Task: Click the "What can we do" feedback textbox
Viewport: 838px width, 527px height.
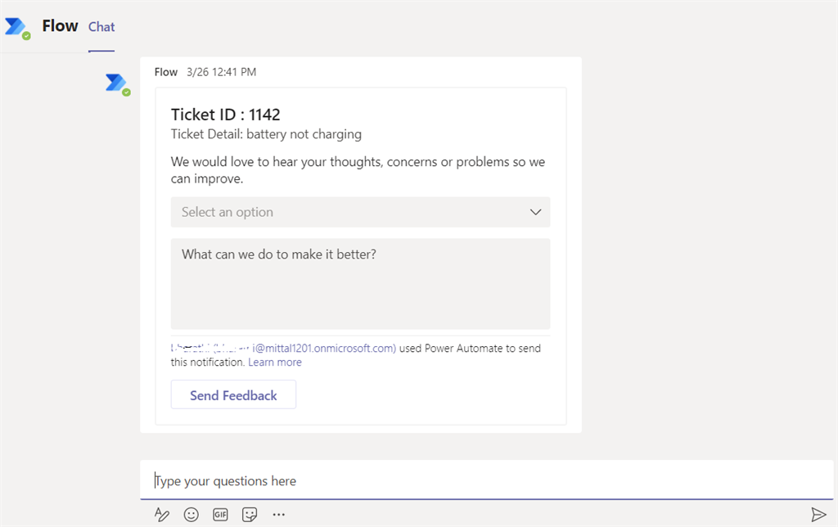Action: tap(360, 283)
